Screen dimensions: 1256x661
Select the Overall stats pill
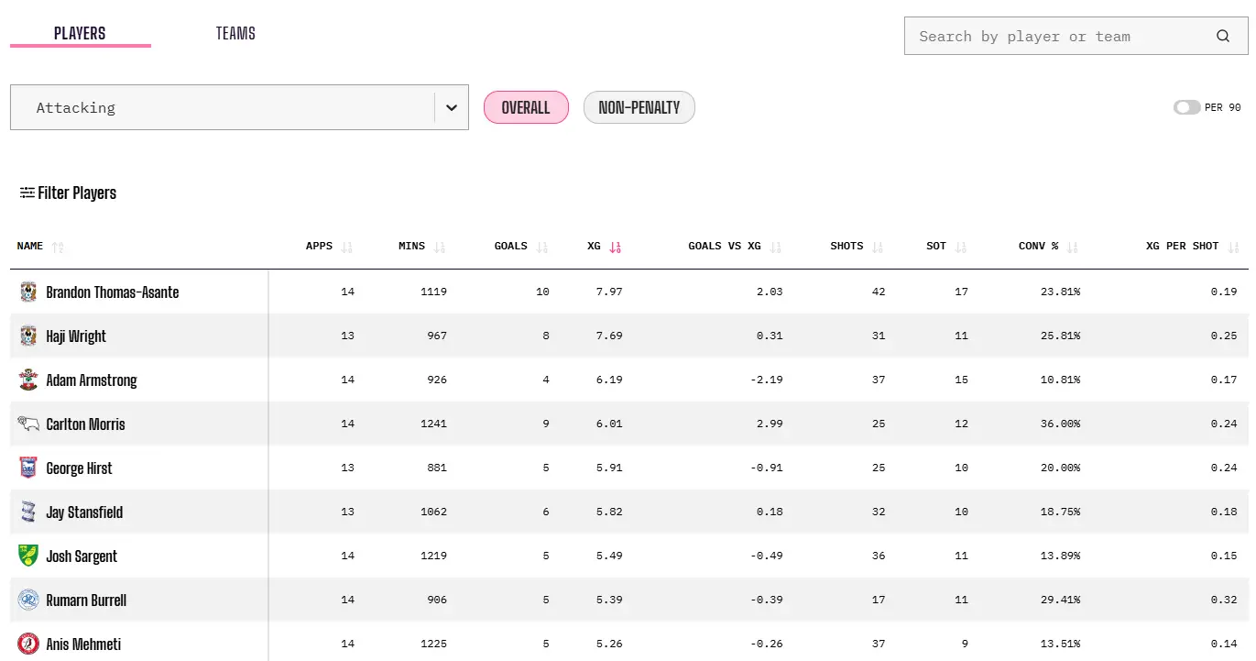click(526, 107)
